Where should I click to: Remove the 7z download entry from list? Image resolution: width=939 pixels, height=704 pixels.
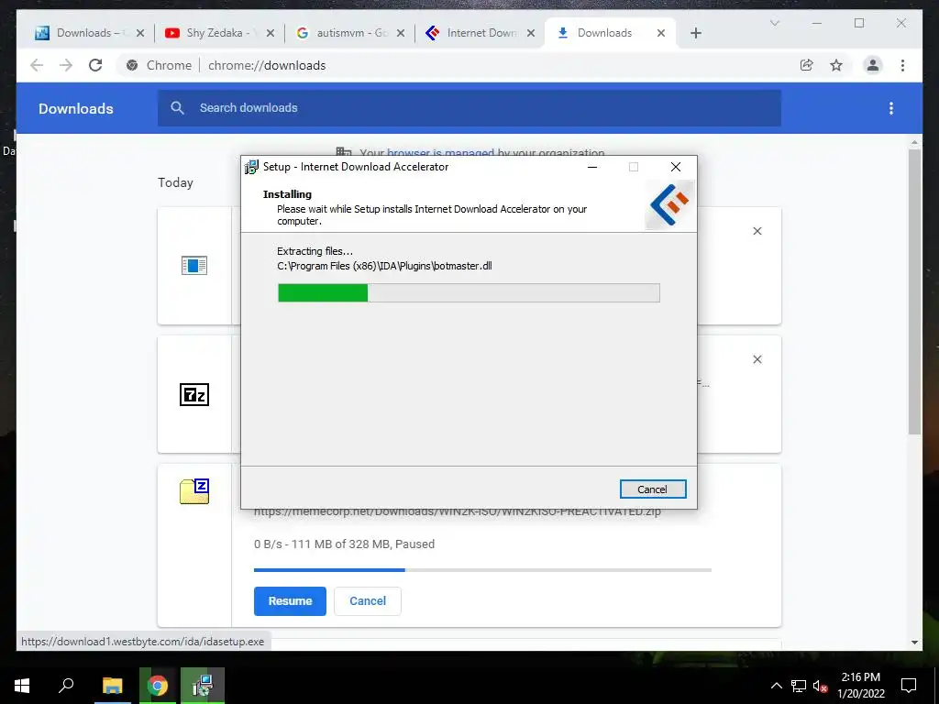[x=757, y=359]
